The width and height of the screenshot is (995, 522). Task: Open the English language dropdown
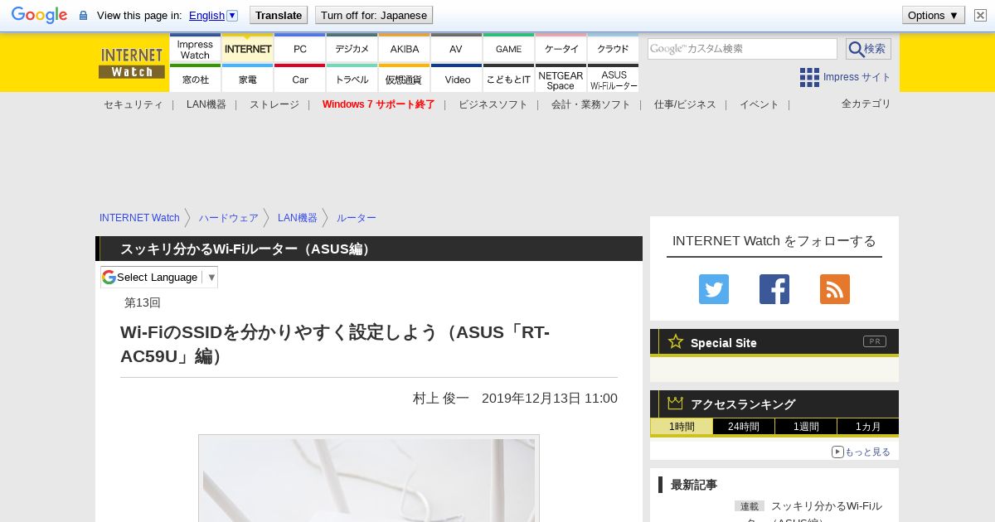[x=213, y=15]
